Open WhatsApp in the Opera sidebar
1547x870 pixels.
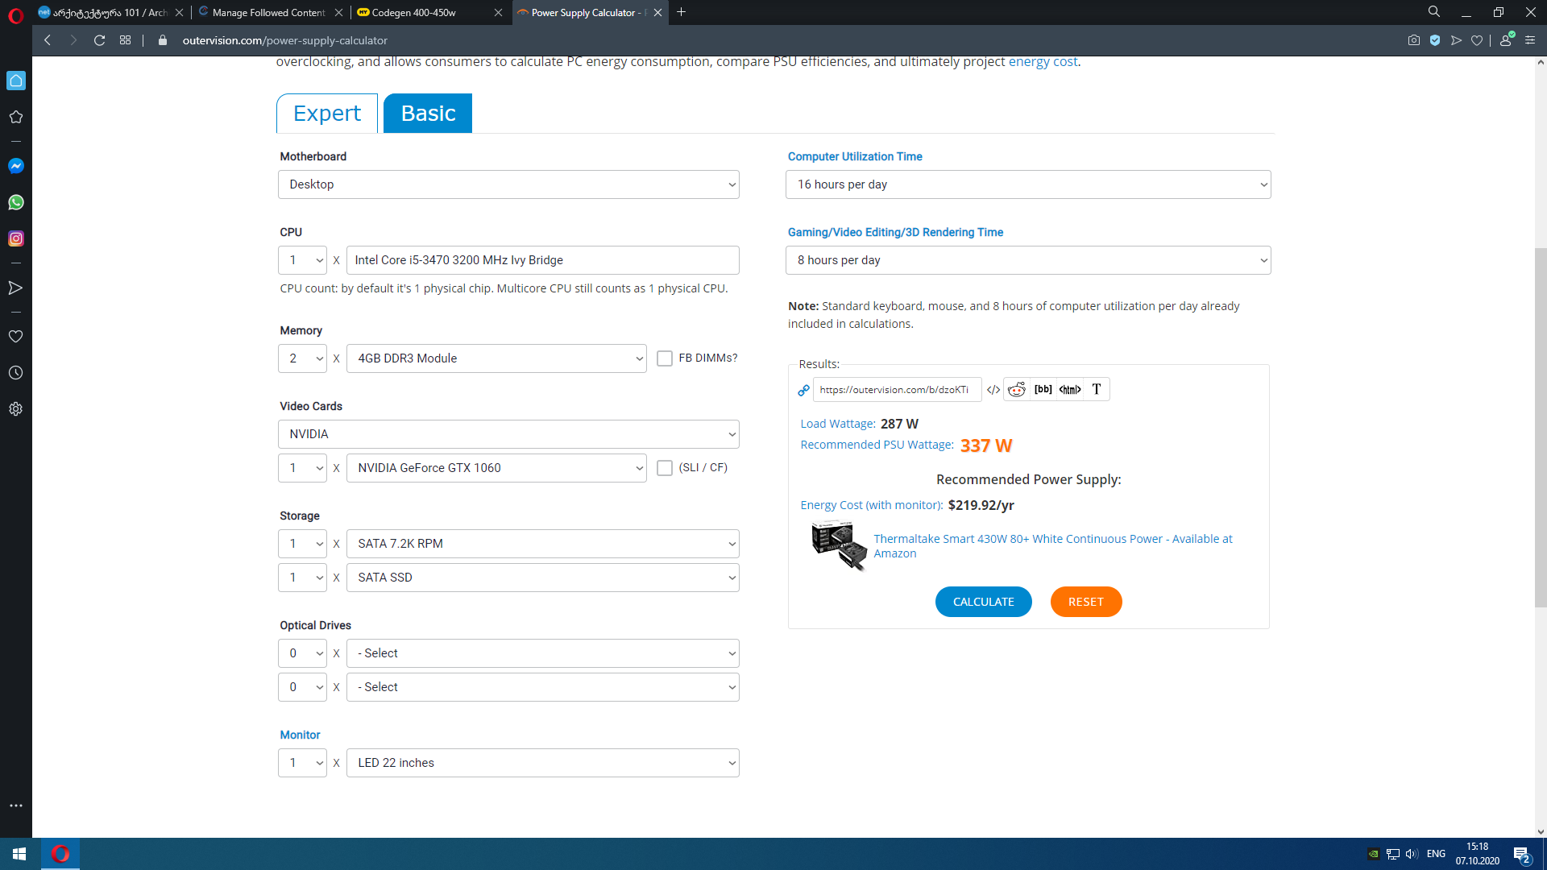[x=16, y=202]
